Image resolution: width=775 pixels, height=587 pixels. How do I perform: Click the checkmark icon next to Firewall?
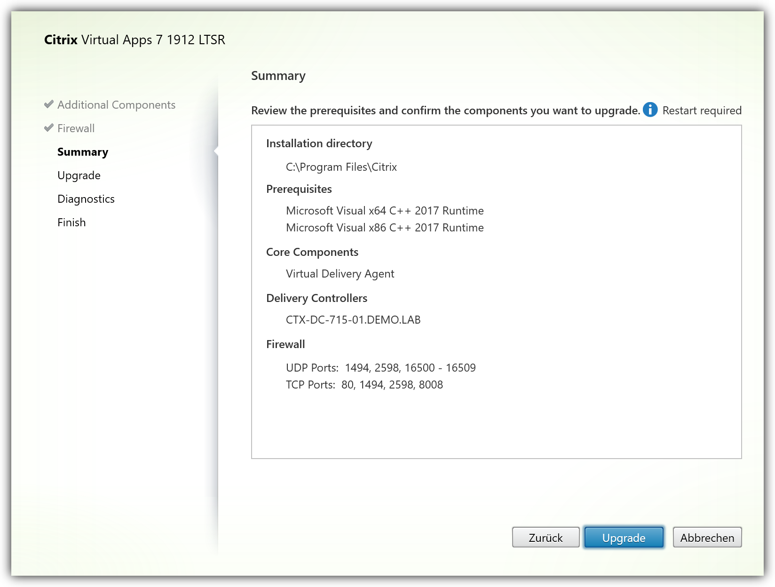48,128
